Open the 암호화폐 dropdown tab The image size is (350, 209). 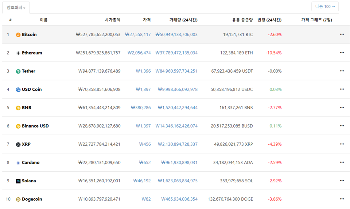pos(16,8)
